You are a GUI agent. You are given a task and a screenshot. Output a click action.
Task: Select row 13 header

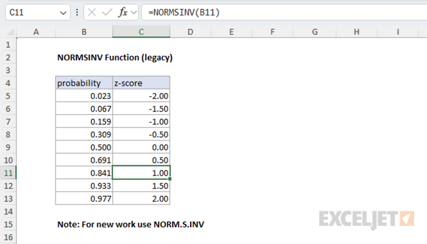pos(8,198)
